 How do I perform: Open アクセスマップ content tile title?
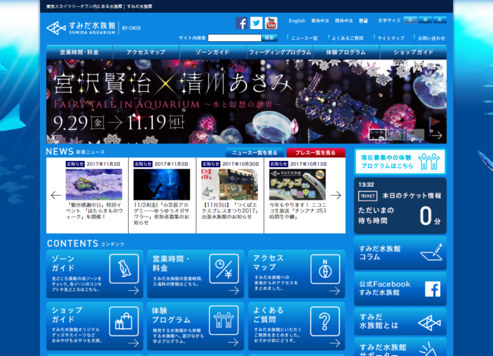(268, 263)
